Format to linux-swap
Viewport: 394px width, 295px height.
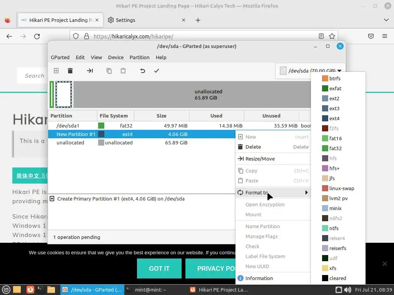coord(338,188)
